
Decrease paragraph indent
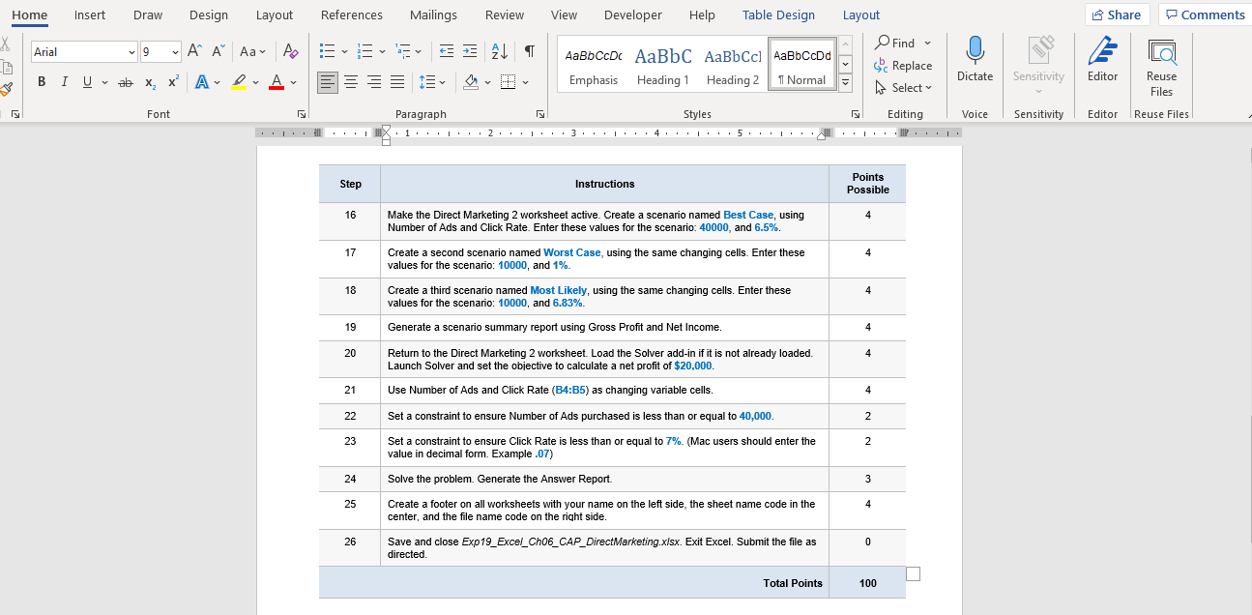click(x=447, y=51)
